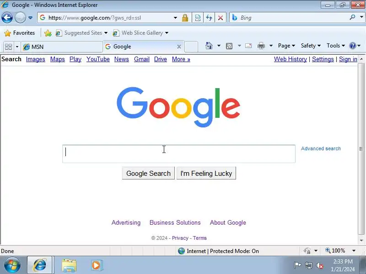Expand the Home button dropdown arrow

point(219,46)
